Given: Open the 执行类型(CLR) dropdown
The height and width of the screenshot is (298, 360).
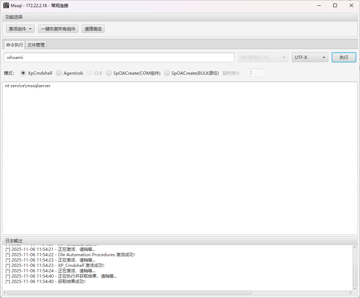Looking at the screenshot, I should [263, 57].
